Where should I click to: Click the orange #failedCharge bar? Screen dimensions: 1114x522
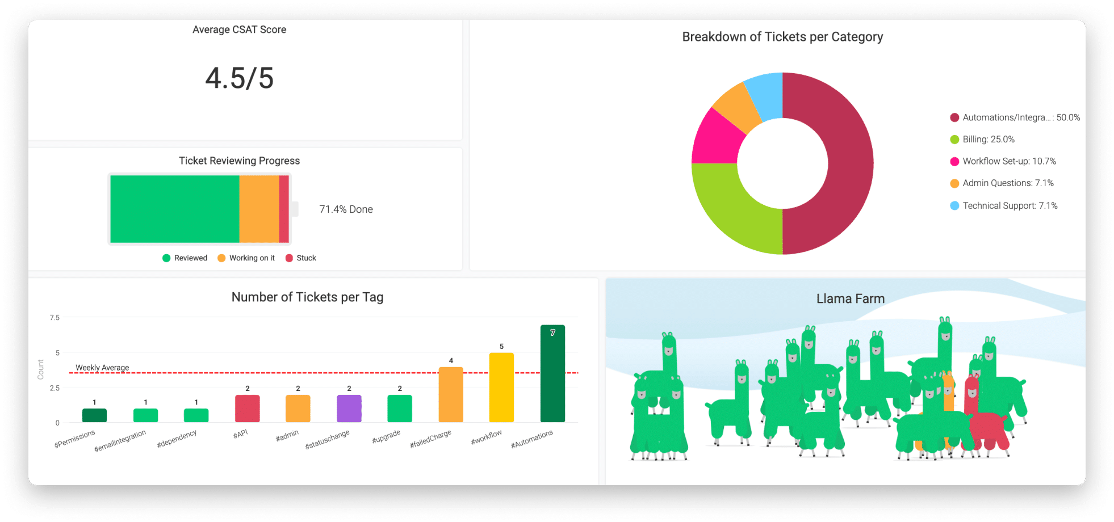pyautogui.click(x=451, y=394)
